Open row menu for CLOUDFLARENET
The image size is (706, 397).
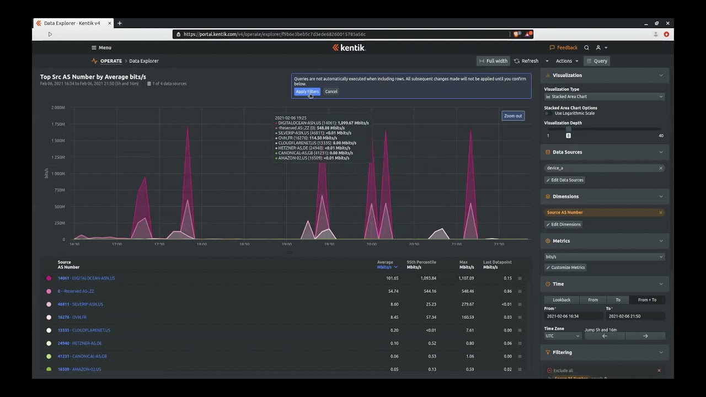tap(519, 330)
